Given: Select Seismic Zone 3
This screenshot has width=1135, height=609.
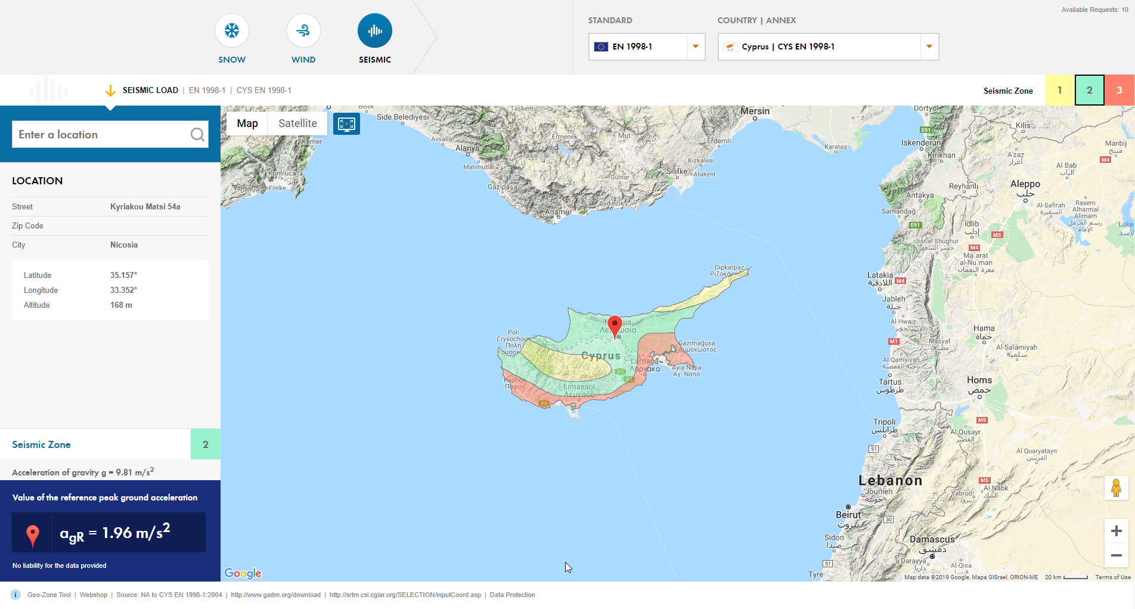Looking at the screenshot, I should 1120,90.
